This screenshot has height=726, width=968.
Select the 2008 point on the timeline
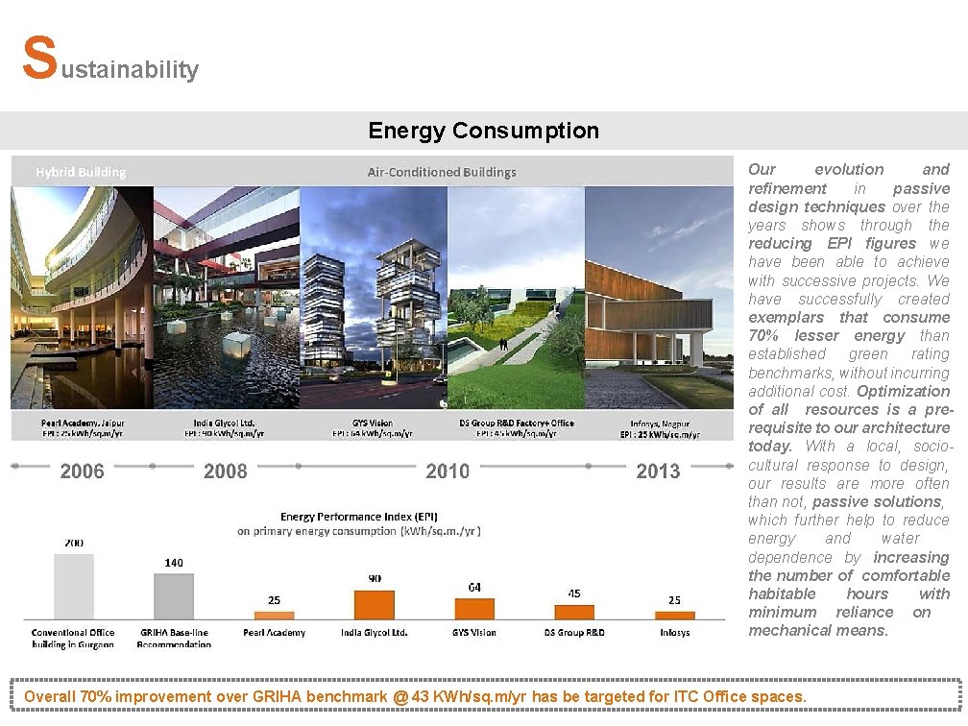pyautogui.click(x=226, y=472)
